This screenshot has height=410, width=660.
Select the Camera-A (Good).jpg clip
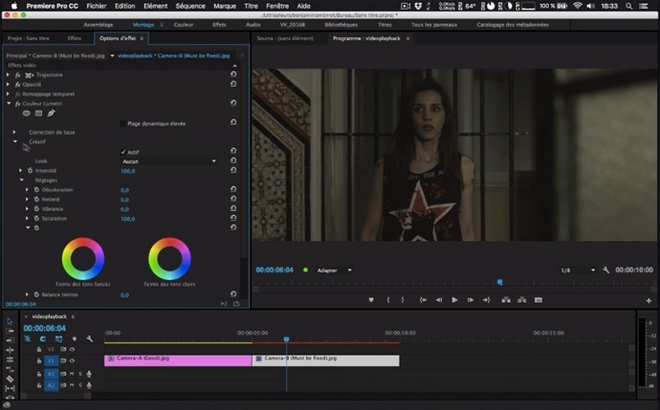click(178, 360)
